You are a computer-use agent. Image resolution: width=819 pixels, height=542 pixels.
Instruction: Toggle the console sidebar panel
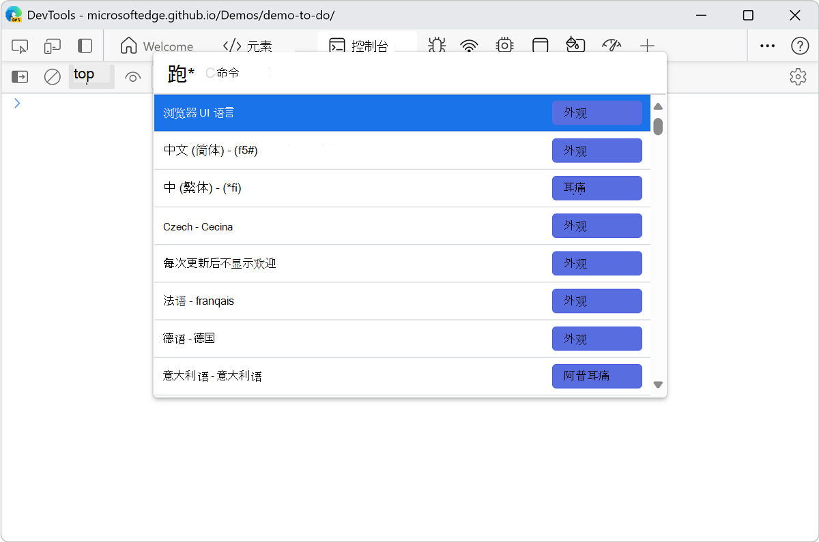pyautogui.click(x=19, y=76)
